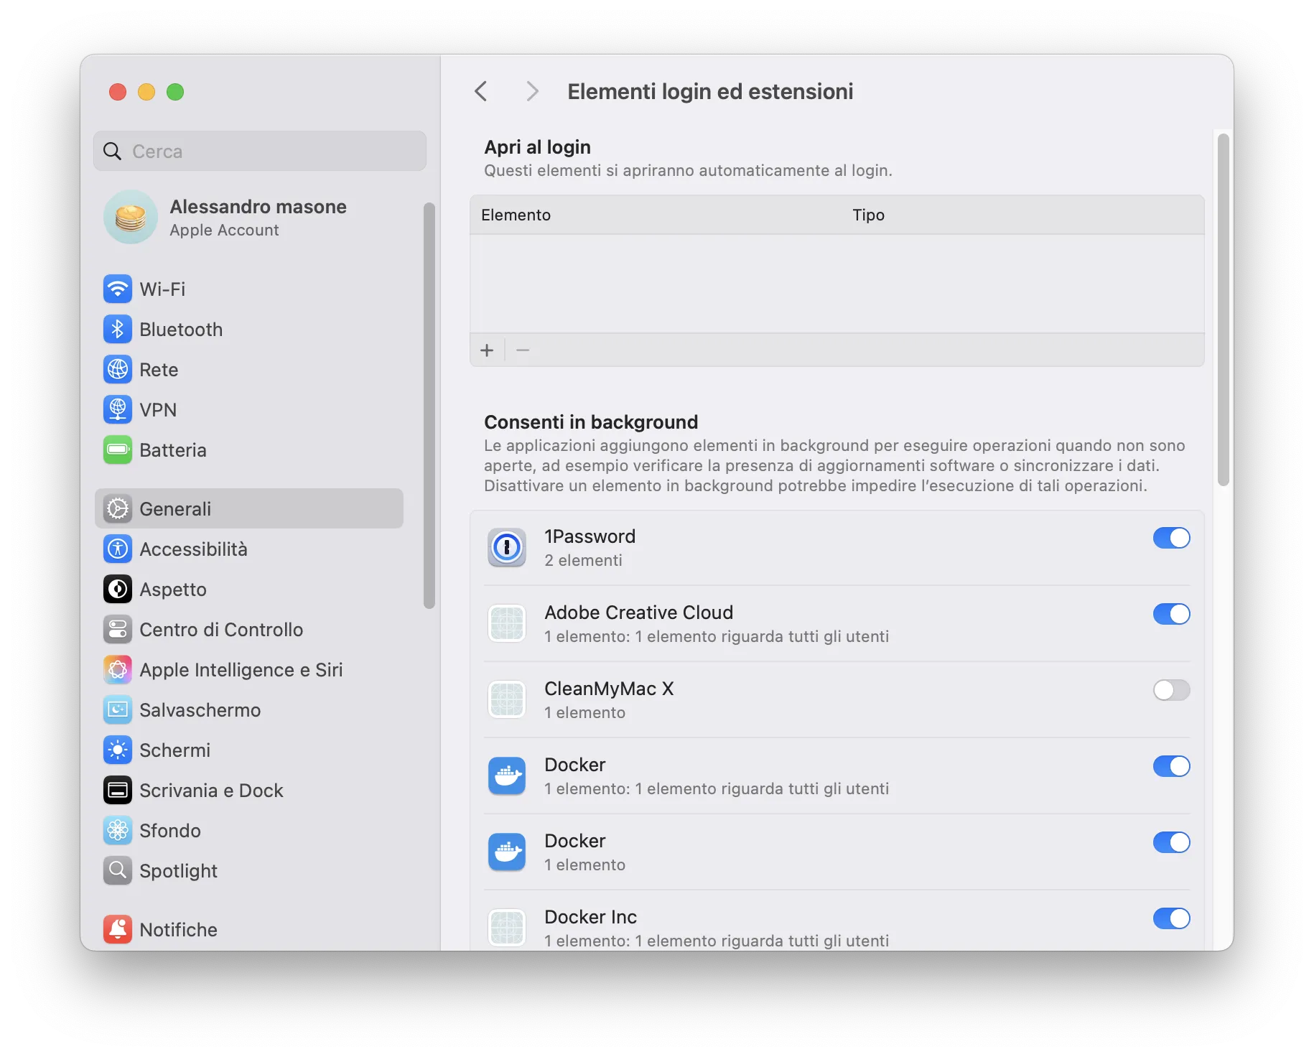This screenshot has width=1314, height=1057.
Task: Open Bluetooth settings from sidebar
Action: [118, 329]
